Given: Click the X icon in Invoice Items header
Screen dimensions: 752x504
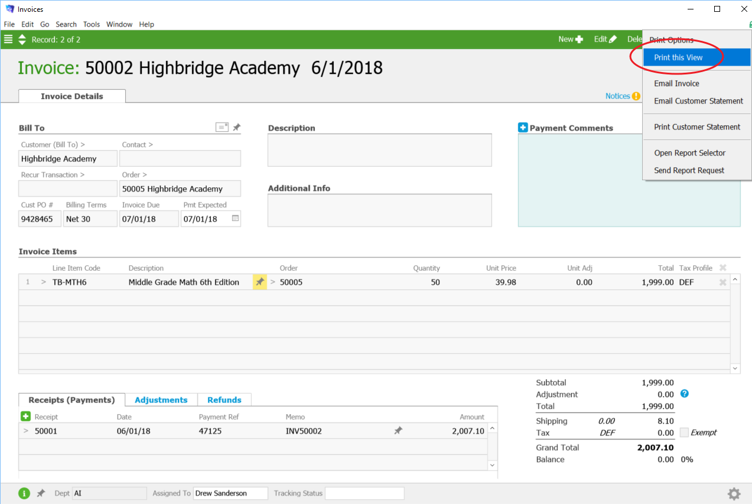Looking at the screenshot, I should click(x=722, y=268).
